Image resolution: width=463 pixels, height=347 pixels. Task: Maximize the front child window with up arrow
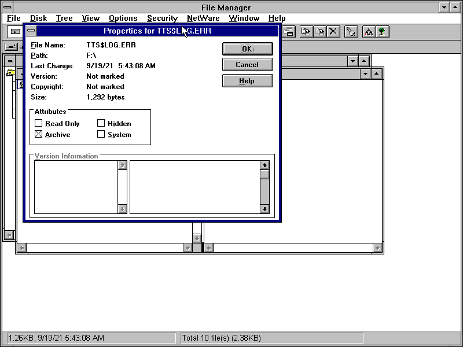[x=377, y=74]
